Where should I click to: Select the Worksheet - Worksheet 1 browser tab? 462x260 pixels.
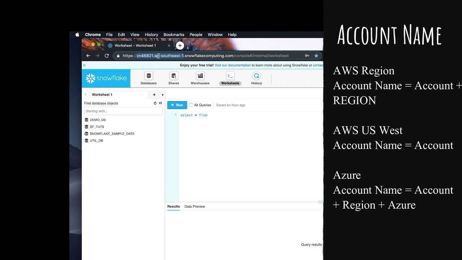click(x=139, y=45)
